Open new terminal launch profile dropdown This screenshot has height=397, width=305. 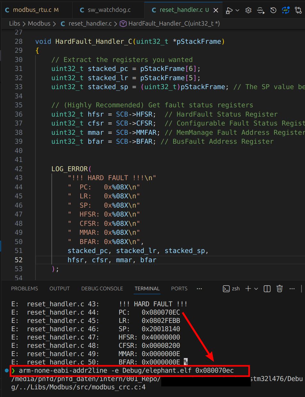pos(256,289)
